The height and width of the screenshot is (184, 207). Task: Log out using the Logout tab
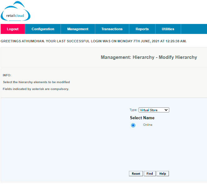tap(13, 29)
